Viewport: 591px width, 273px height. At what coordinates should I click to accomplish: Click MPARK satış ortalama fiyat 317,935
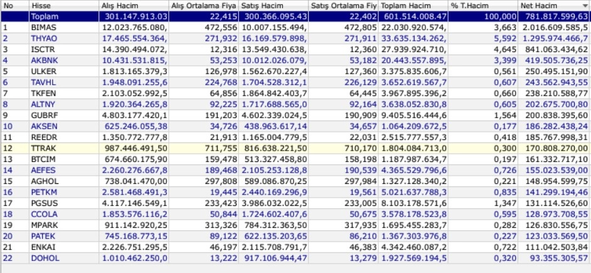pos(360,225)
